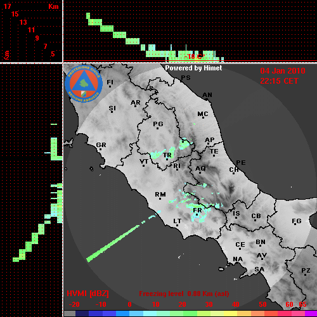Click the PS city label on the map
Screen dimensions: 317x317
pyautogui.click(x=186, y=78)
